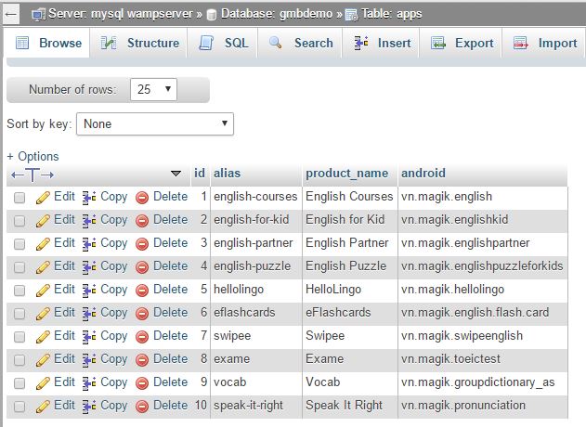
Task: Open the Number of rows dropdown
Action: pos(153,89)
